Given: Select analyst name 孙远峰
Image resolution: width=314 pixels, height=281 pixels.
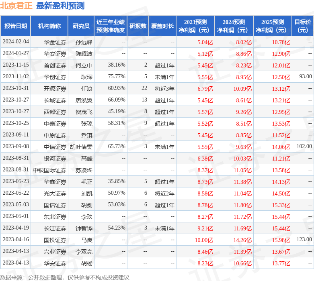Looking at the screenshot, I should tap(84, 42).
